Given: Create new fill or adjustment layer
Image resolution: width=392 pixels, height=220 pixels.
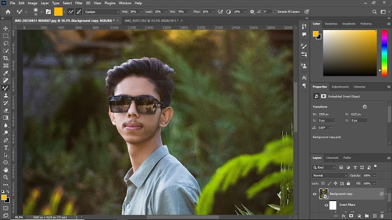Looking at the screenshot, I should 359,216.
